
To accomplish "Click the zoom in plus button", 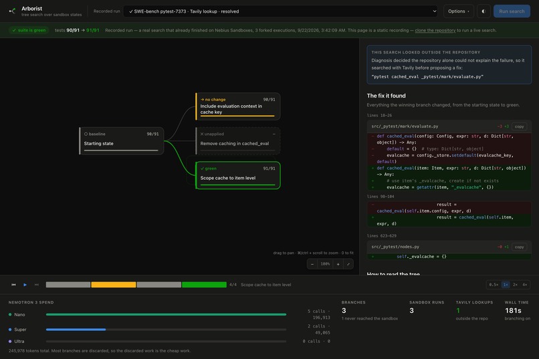I will click(x=338, y=264).
